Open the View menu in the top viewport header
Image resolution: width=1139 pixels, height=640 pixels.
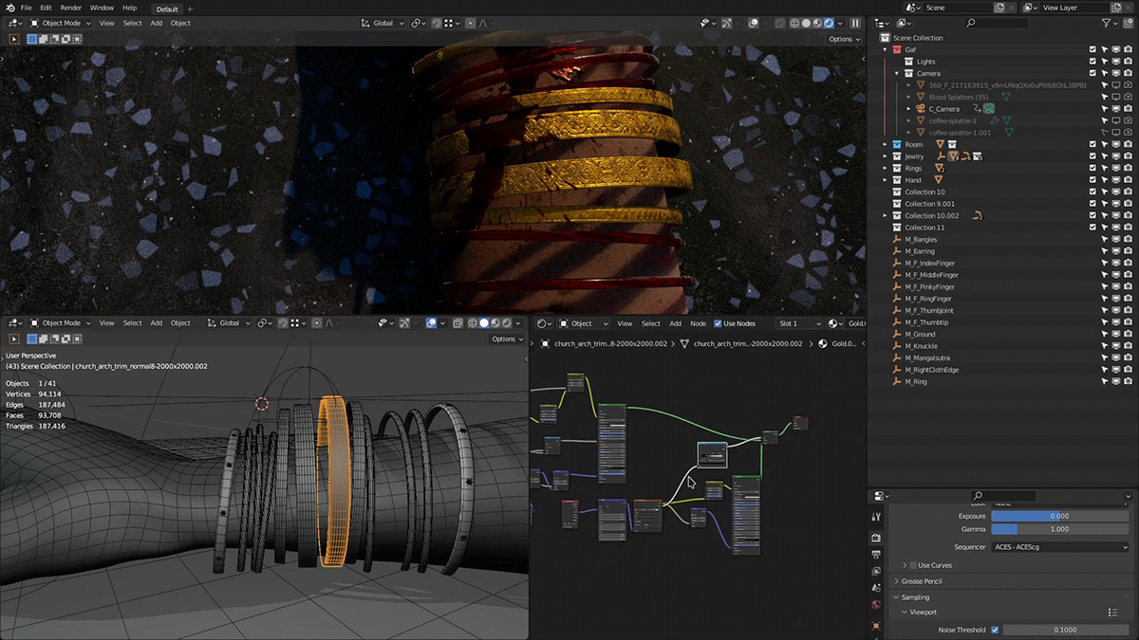click(107, 23)
